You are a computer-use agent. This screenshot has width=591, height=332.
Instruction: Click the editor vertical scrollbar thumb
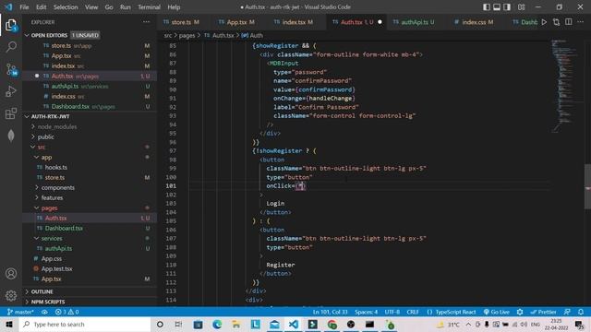(587, 186)
